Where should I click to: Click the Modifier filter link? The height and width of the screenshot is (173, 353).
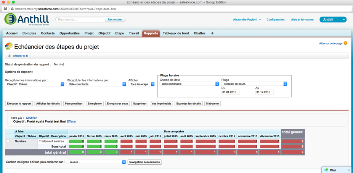32,118
